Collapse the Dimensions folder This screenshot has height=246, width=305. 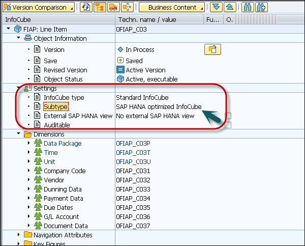point(19,134)
